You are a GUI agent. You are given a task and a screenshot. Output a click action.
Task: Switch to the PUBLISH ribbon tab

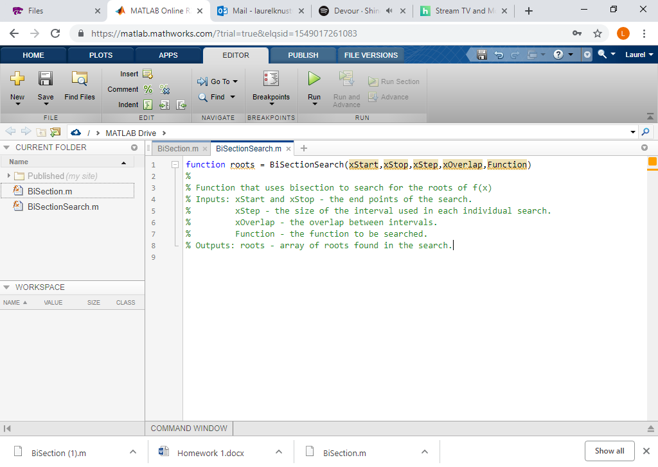[303, 55]
